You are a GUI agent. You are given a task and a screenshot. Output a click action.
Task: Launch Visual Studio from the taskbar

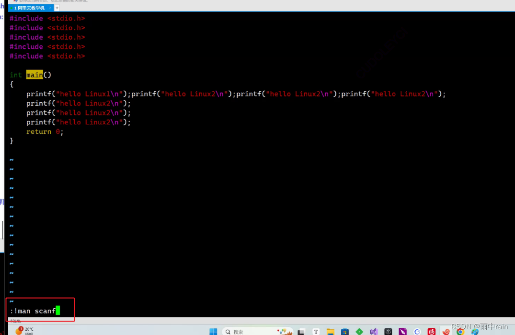click(x=373, y=331)
